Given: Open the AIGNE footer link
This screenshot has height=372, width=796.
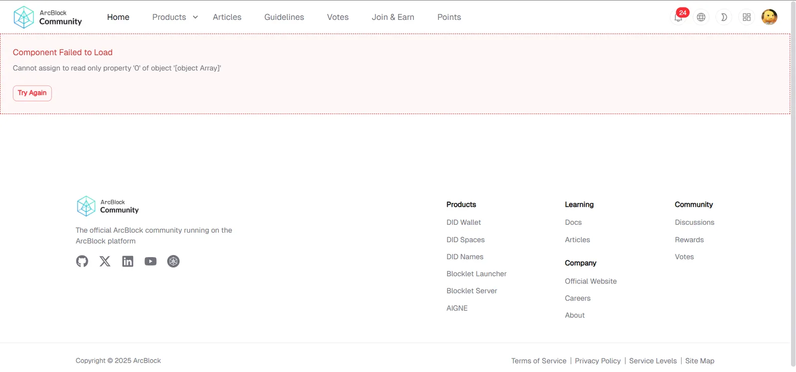Looking at the screenshot, I should click(x=457, y=308).
